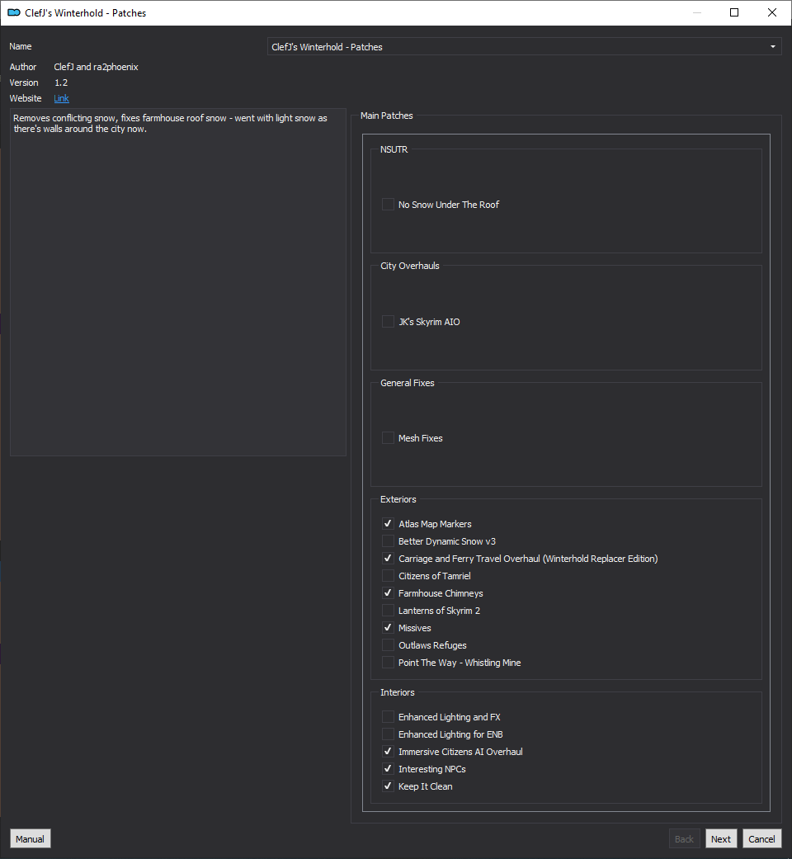792x859 pixels.
Task: Click the Main Patches heading
Action: [x=387, y=116]
